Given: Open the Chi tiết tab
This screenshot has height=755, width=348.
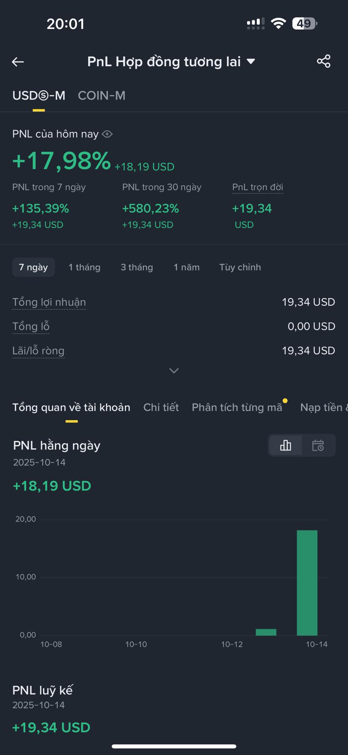Looking at the screenshot, I should click(x=161, y=407).
